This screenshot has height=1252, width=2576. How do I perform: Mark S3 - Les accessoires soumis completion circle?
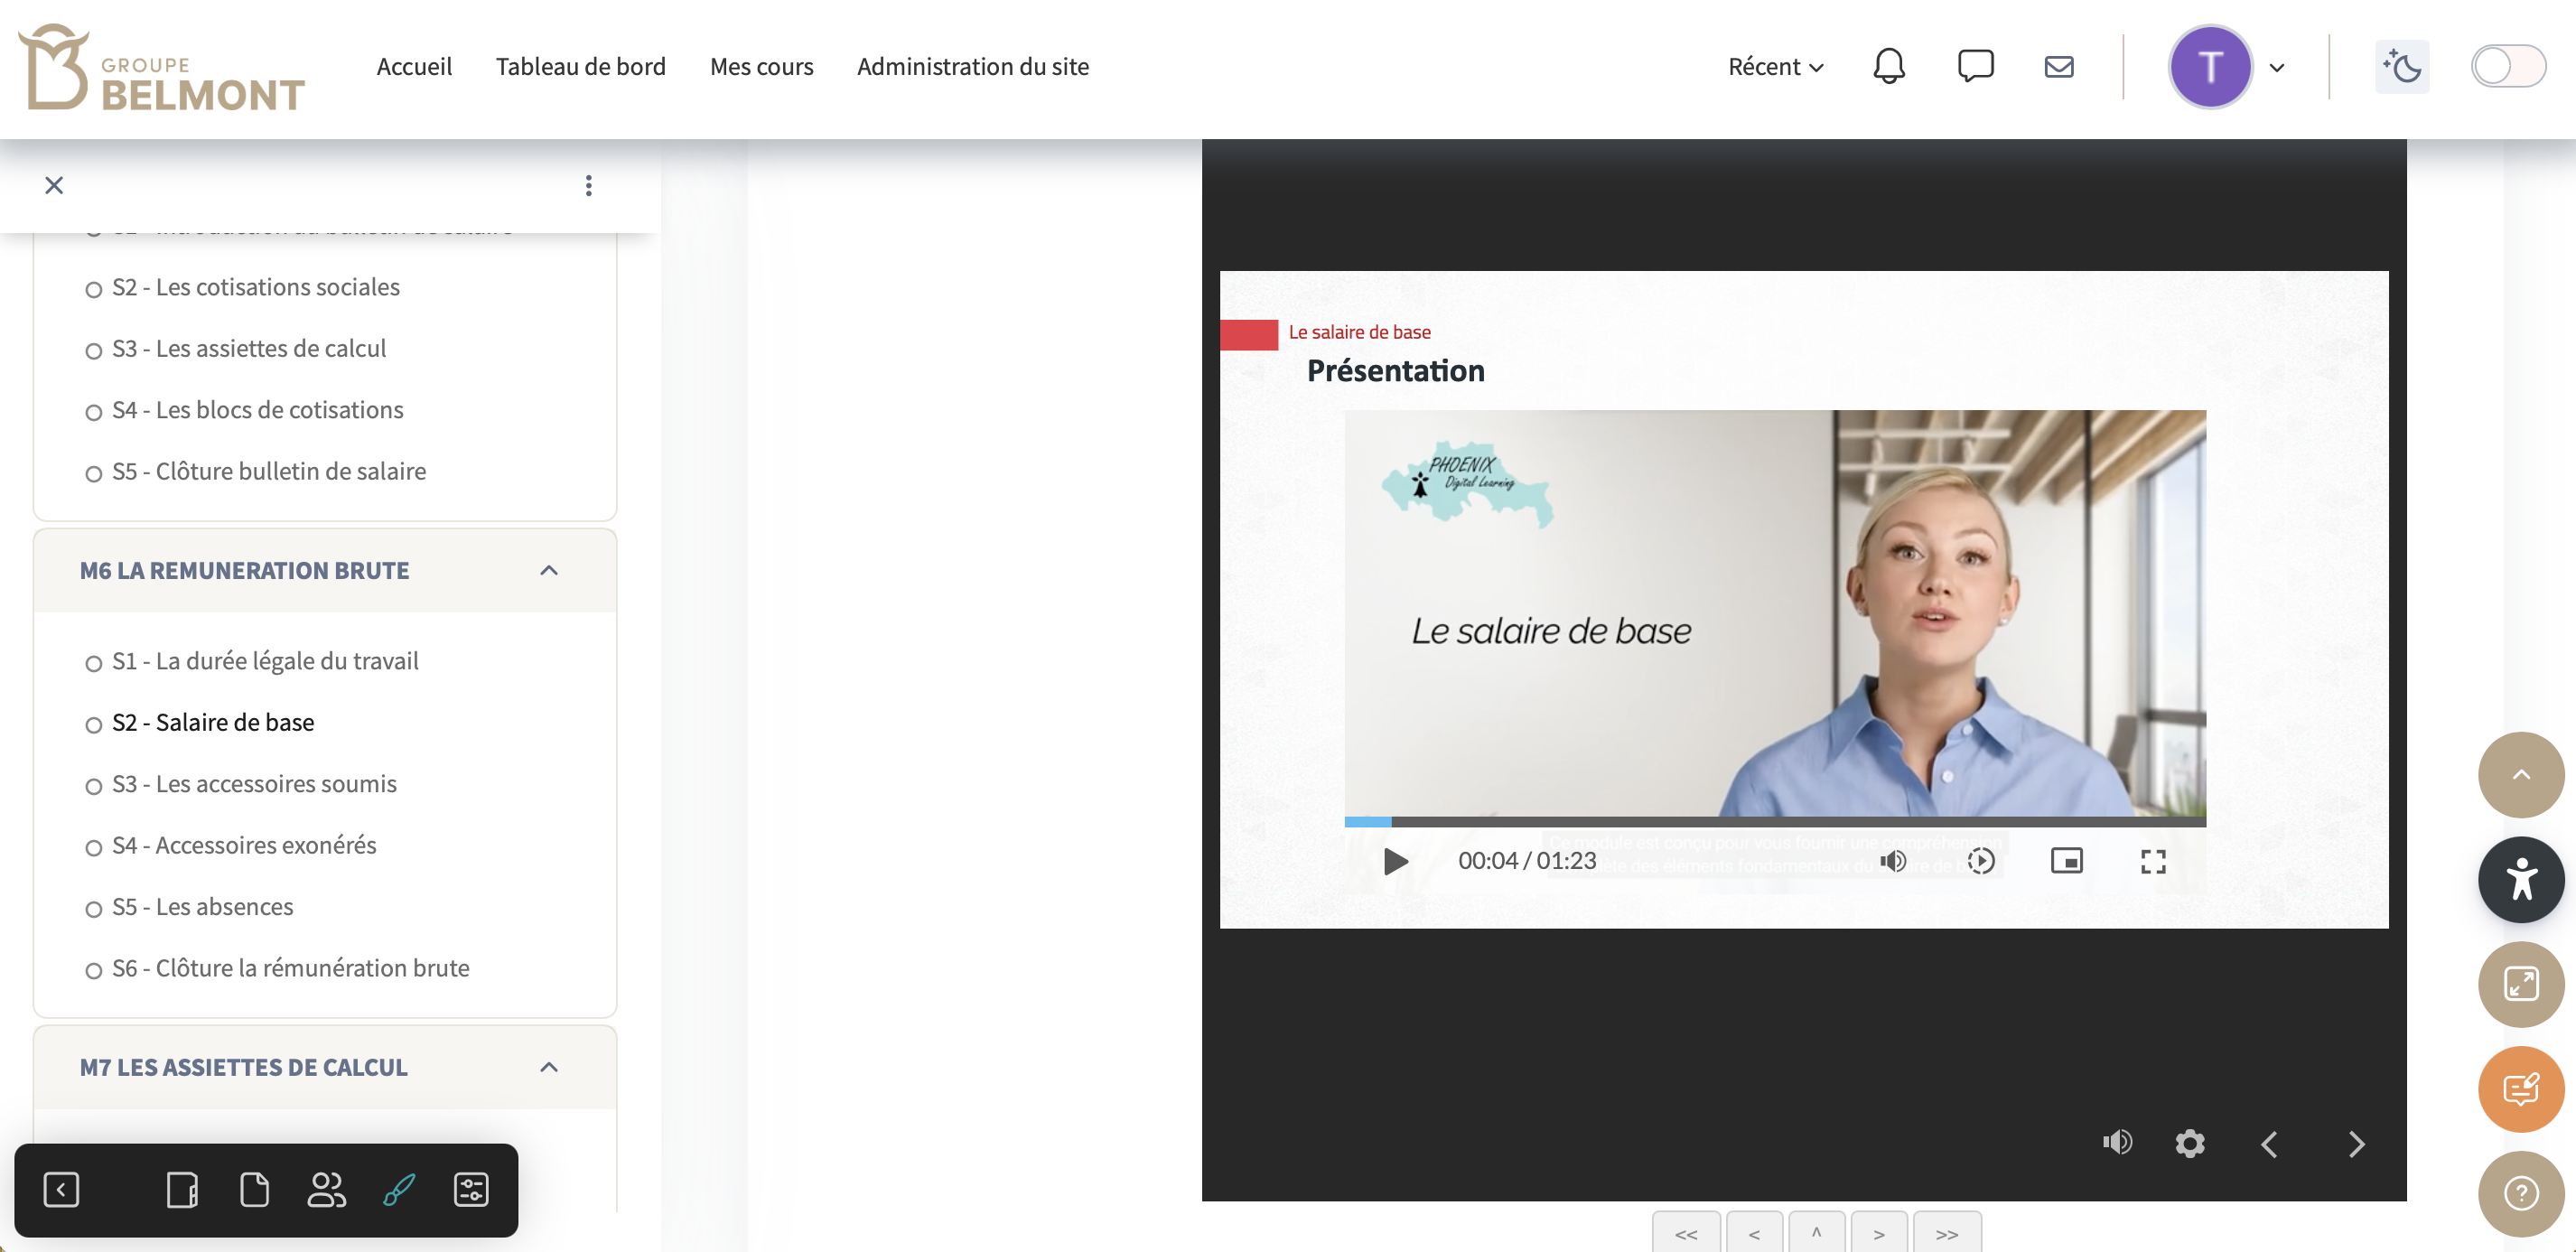tap(93, 786)
